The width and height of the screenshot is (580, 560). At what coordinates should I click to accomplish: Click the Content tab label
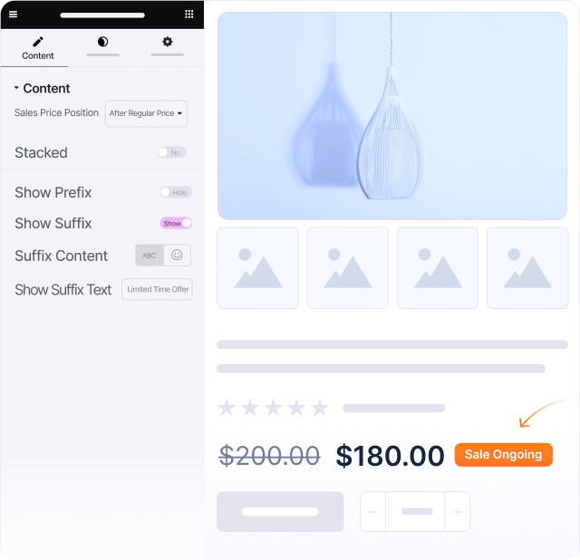pos(38,56)
